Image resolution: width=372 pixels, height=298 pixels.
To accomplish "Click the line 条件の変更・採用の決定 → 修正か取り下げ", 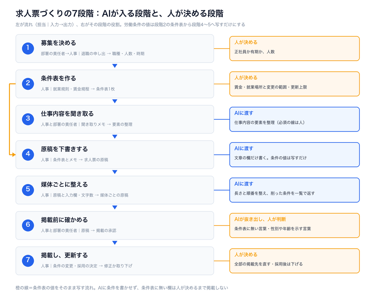I will (93, 266).
